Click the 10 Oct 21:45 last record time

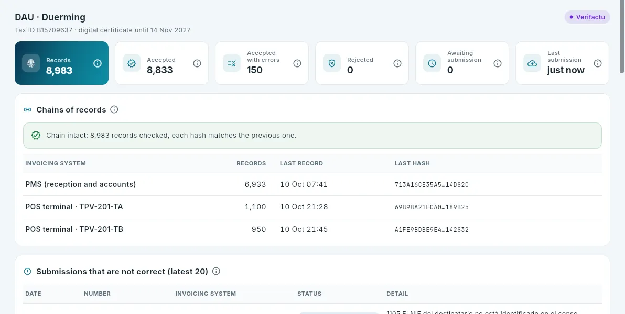pos(304,229)
